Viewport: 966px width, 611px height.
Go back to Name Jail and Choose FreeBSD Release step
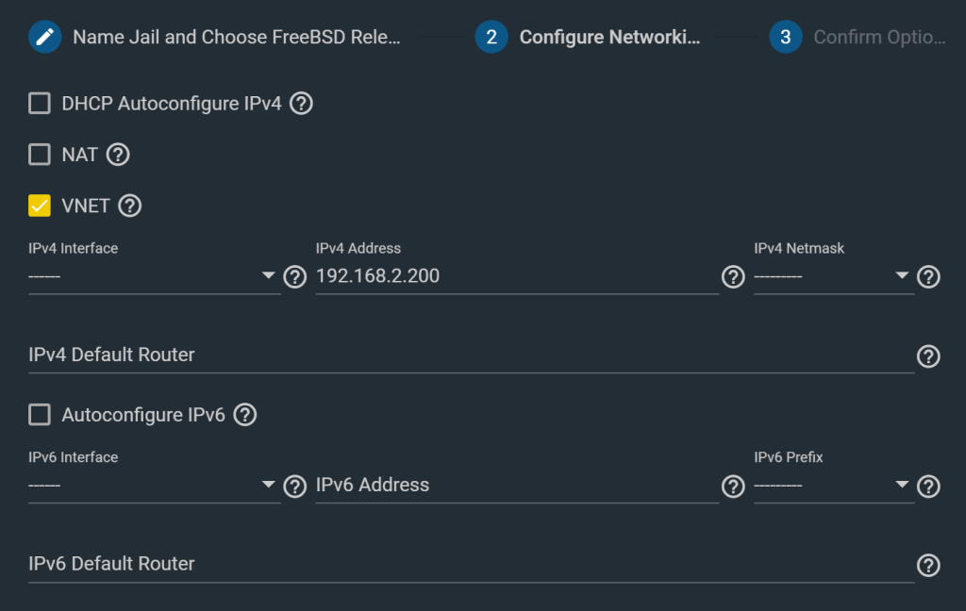click(215, 38)
